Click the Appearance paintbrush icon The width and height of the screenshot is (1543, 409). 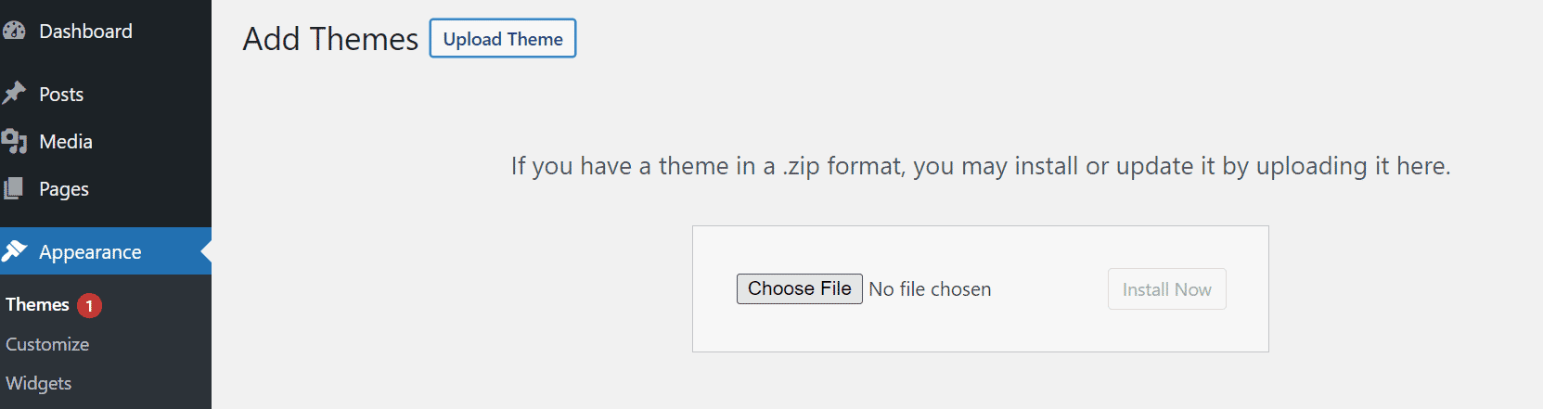click(x=14, y=250)
